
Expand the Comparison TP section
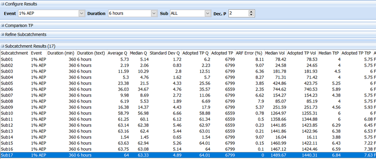(x=3, y=25)
